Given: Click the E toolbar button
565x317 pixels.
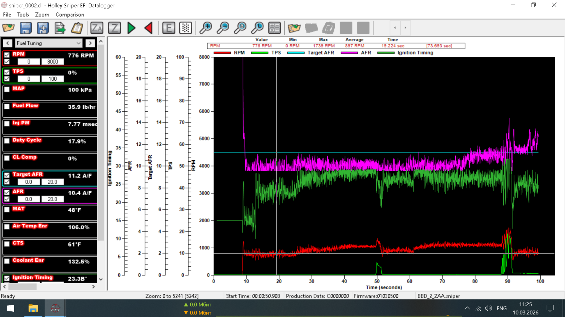Looking at the screenshot, I should pos(169,28).
